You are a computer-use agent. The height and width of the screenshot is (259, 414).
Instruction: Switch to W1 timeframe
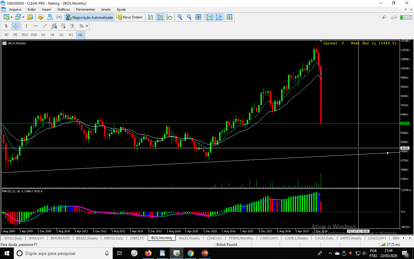click(x=71, y=35)
